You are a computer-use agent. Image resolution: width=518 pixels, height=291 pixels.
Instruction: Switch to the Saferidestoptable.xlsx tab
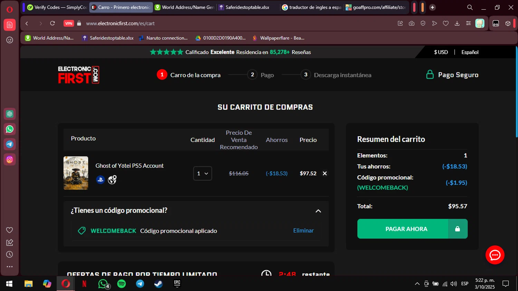(248, 7)
